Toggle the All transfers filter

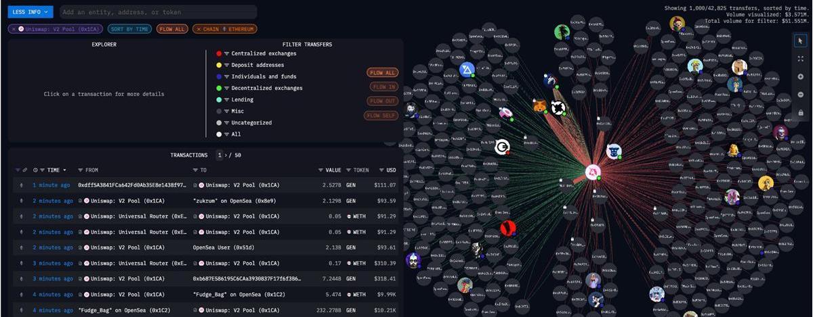pos(228,134)
